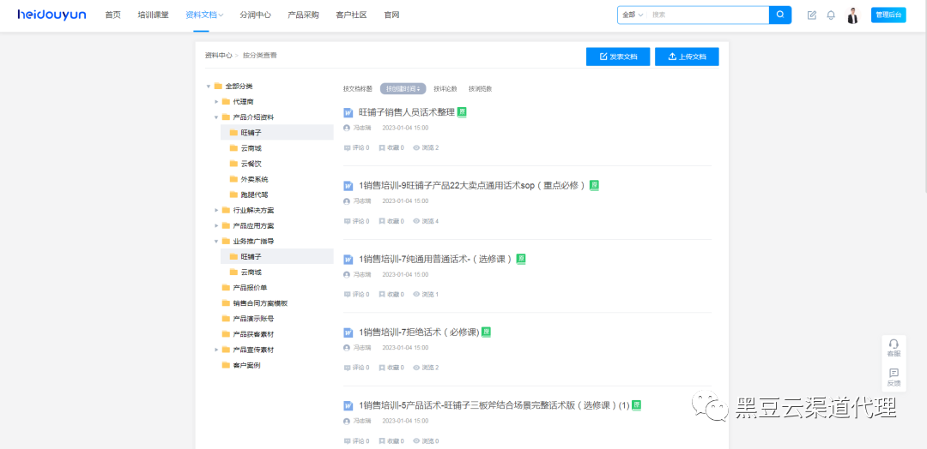Open the edit/compose pencil icon in header
The width and height of the screenshot is (927, 449).
[x=812, y=15]
